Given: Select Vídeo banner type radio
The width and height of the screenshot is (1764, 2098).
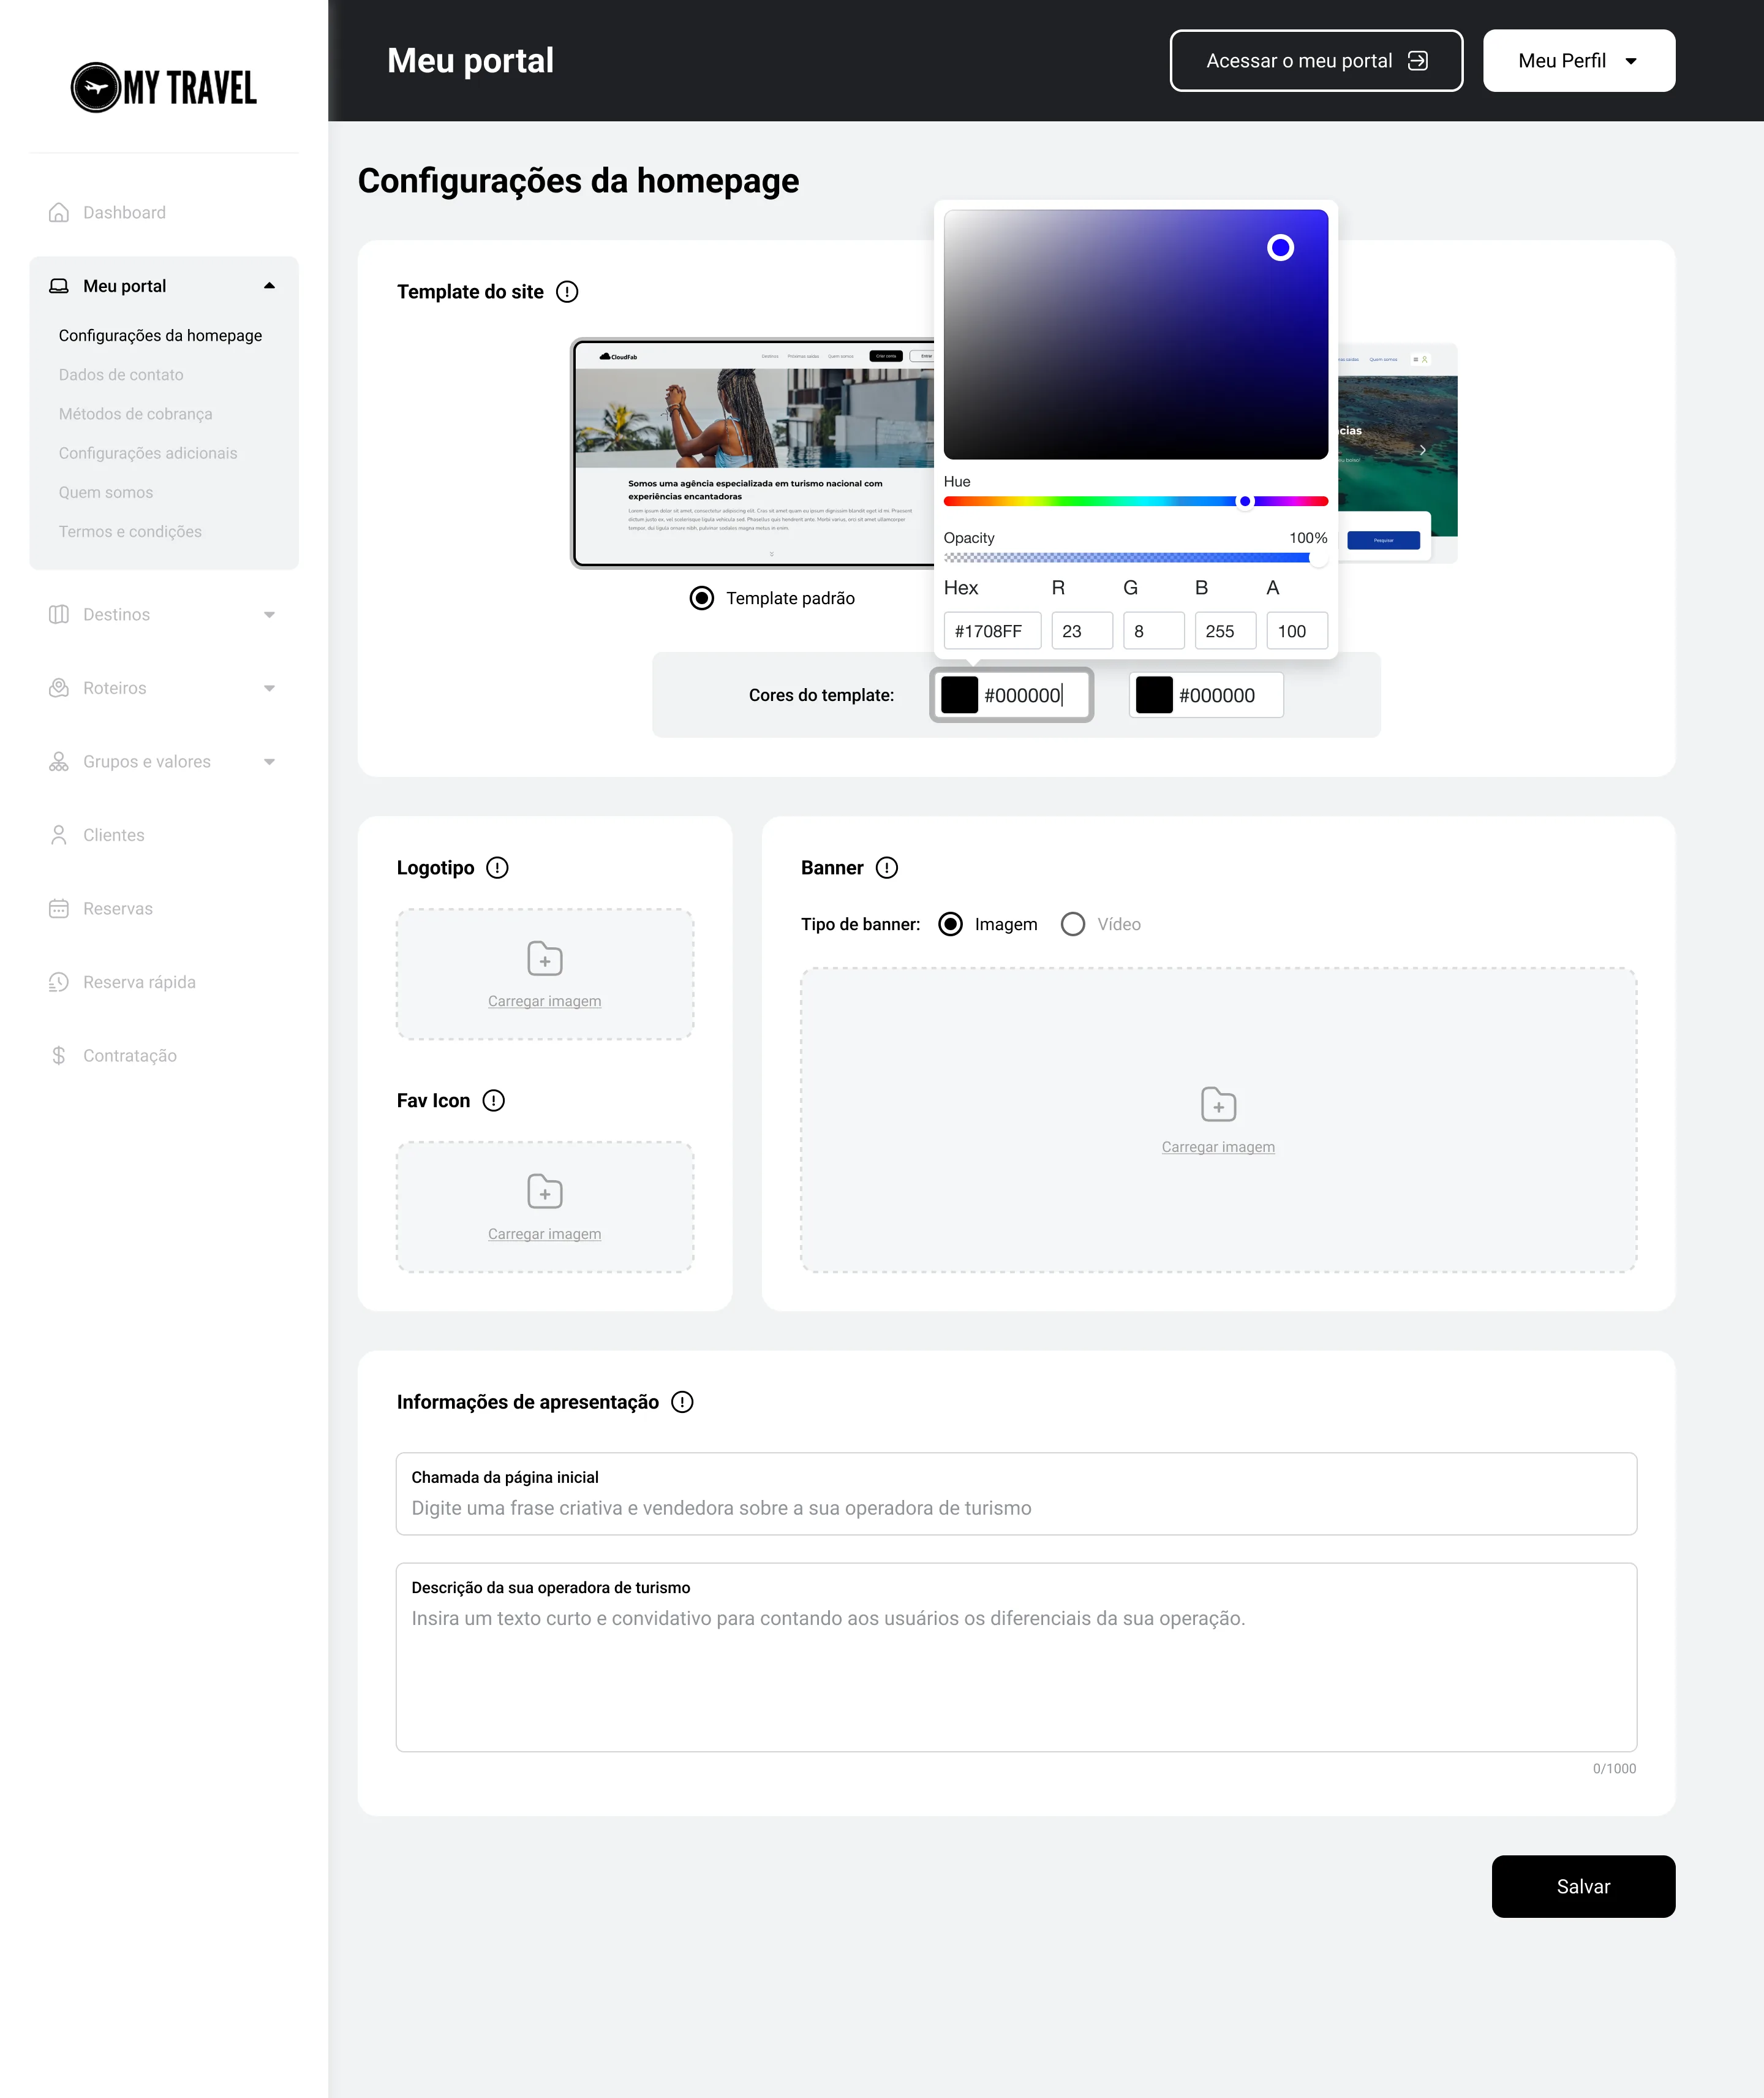Looking at the screenshot, I should [1073, 923].
